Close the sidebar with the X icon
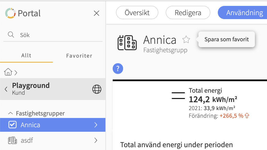The height and width of the screenshot is (150, 267). (96, 13)
